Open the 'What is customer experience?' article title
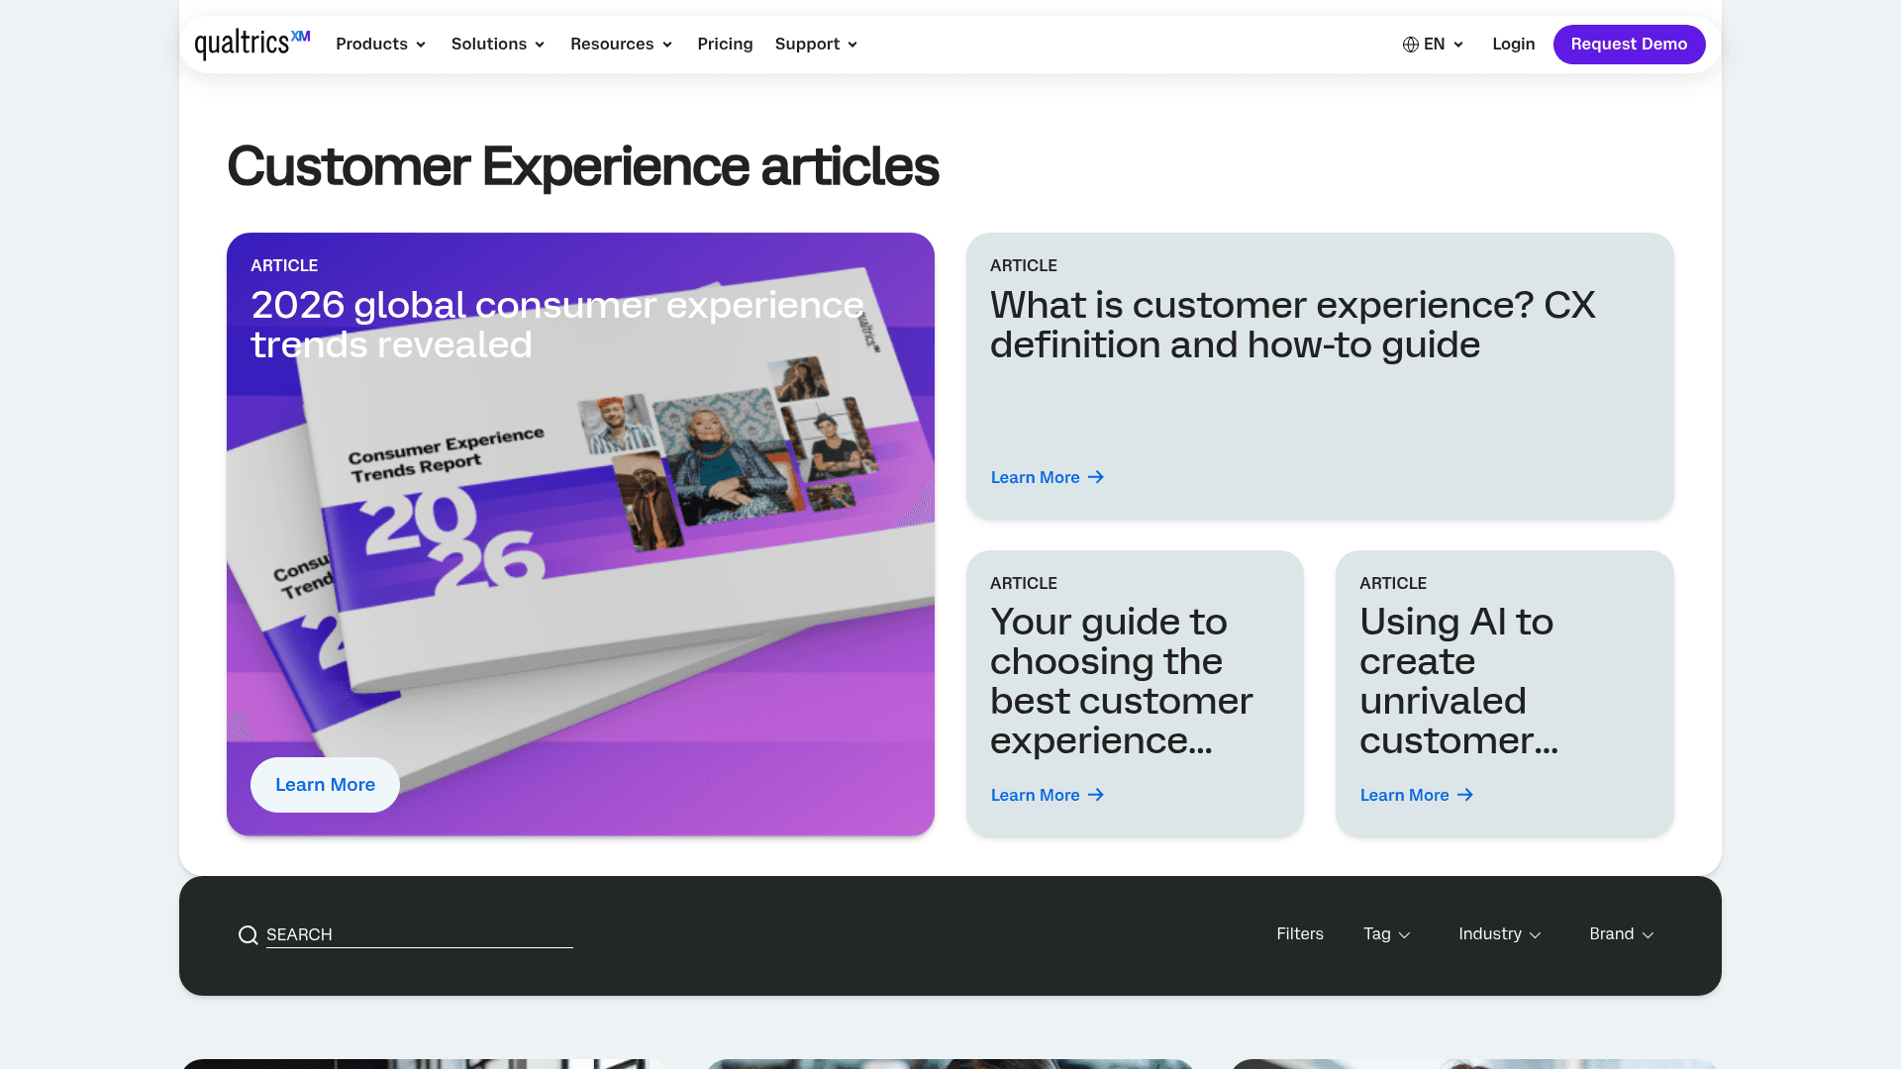 [x=1292, y=325]
